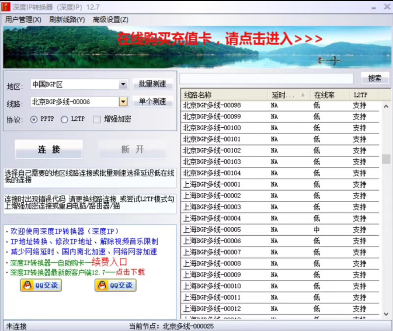393x331 pixels.
Task: Open the 用户管理(X) menu
Action: click(x=23, y=20)
